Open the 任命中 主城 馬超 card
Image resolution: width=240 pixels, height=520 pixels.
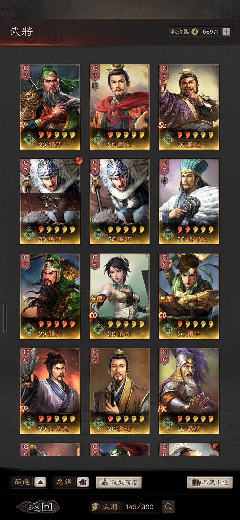click(50, 202)
